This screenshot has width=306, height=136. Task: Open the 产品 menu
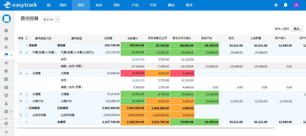[135, 5]
